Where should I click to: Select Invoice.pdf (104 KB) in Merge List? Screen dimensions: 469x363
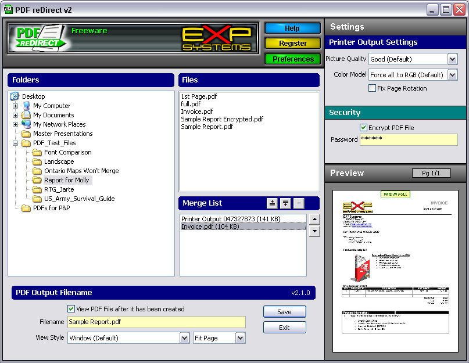pyautogui.click(x=243, y=227)
